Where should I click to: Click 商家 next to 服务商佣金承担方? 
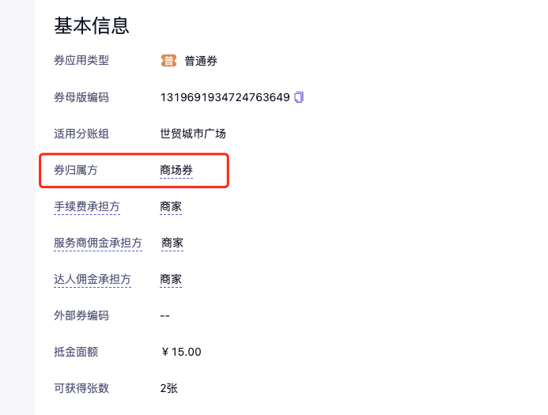point(172,243)
